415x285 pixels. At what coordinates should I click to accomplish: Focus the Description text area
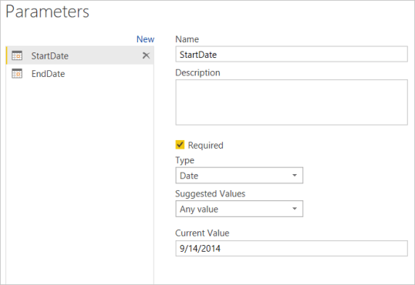coord(292,102)
